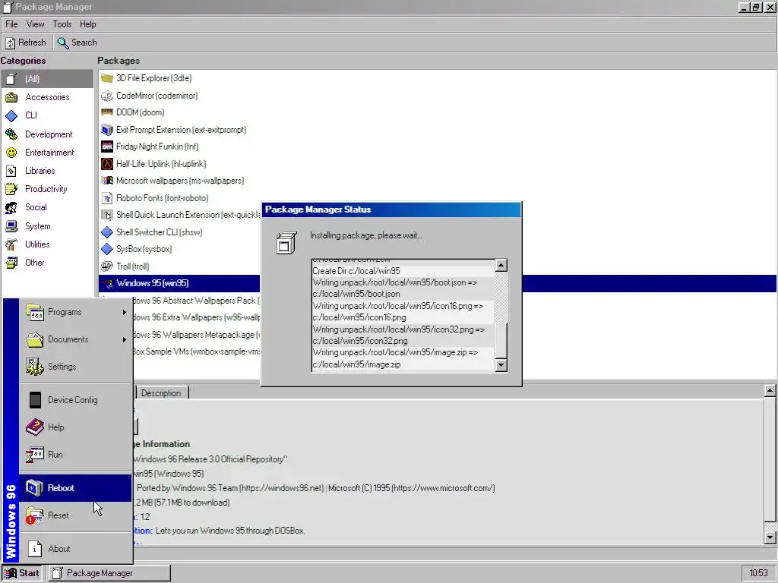This screenshot has width=778, height=583.
Task: Select the Entertainment smiley icon
Action: [x=11, y=153]
